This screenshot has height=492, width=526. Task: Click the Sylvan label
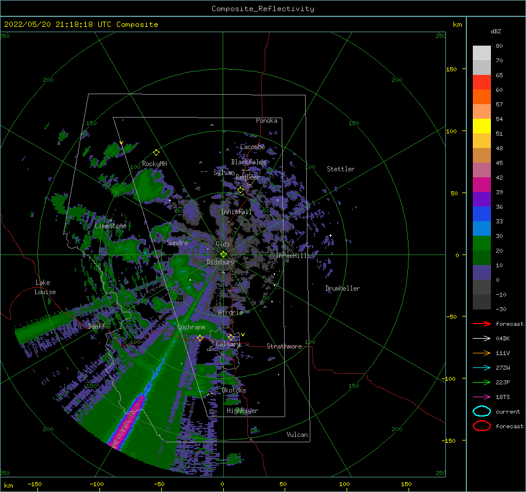coord(224,173)
